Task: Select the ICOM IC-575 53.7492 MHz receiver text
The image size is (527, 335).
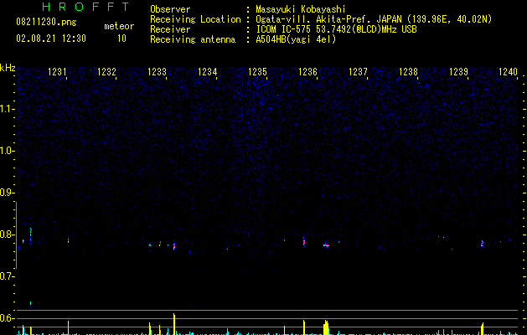Action: (x=337, y=29)
